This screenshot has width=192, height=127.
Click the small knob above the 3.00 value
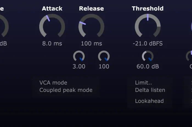point(79,57)
